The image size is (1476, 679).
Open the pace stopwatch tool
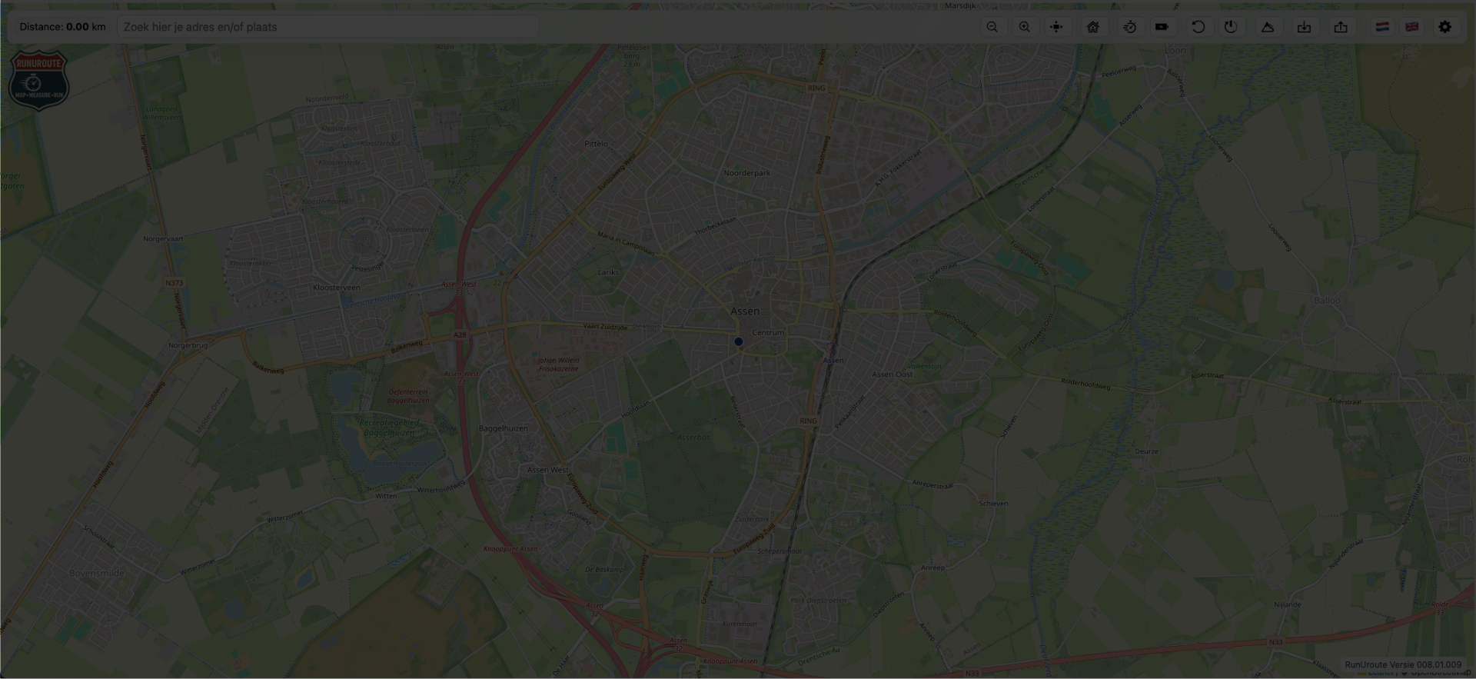click(x=1129, y=27)
